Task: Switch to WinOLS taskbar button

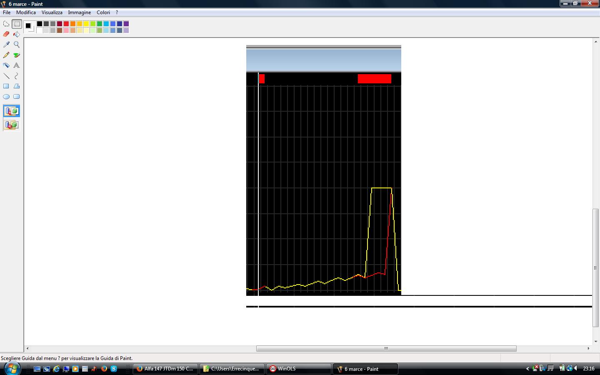Action: click(x=299, y=369)
